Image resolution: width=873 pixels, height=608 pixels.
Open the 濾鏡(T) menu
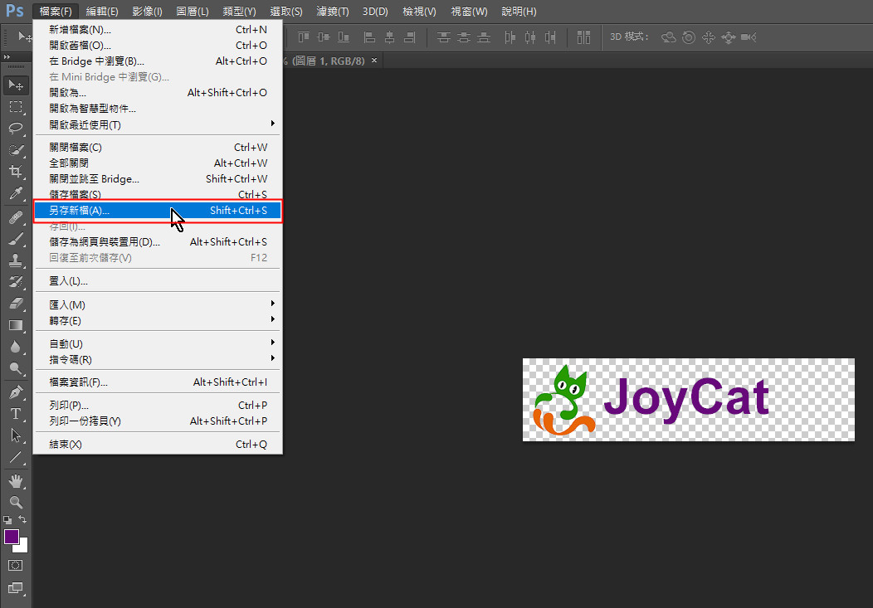point(333,11)
